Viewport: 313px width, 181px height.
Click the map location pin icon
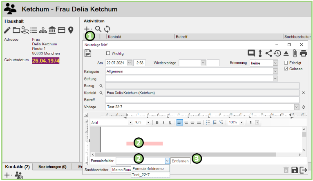pyautogui.click(x=71, y=30)
